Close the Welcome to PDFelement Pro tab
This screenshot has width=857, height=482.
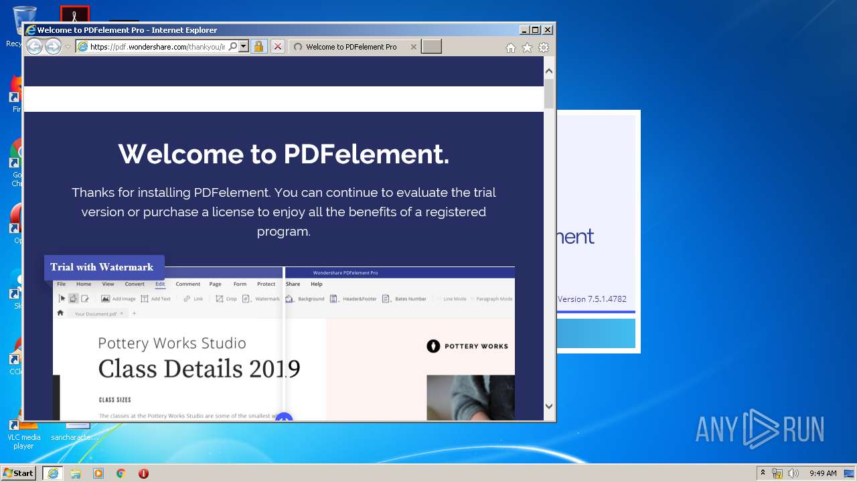[x=413, y=47]
